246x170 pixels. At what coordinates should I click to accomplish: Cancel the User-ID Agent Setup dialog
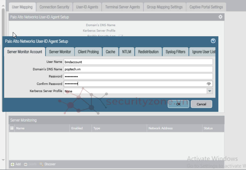(x=201, y=104)
